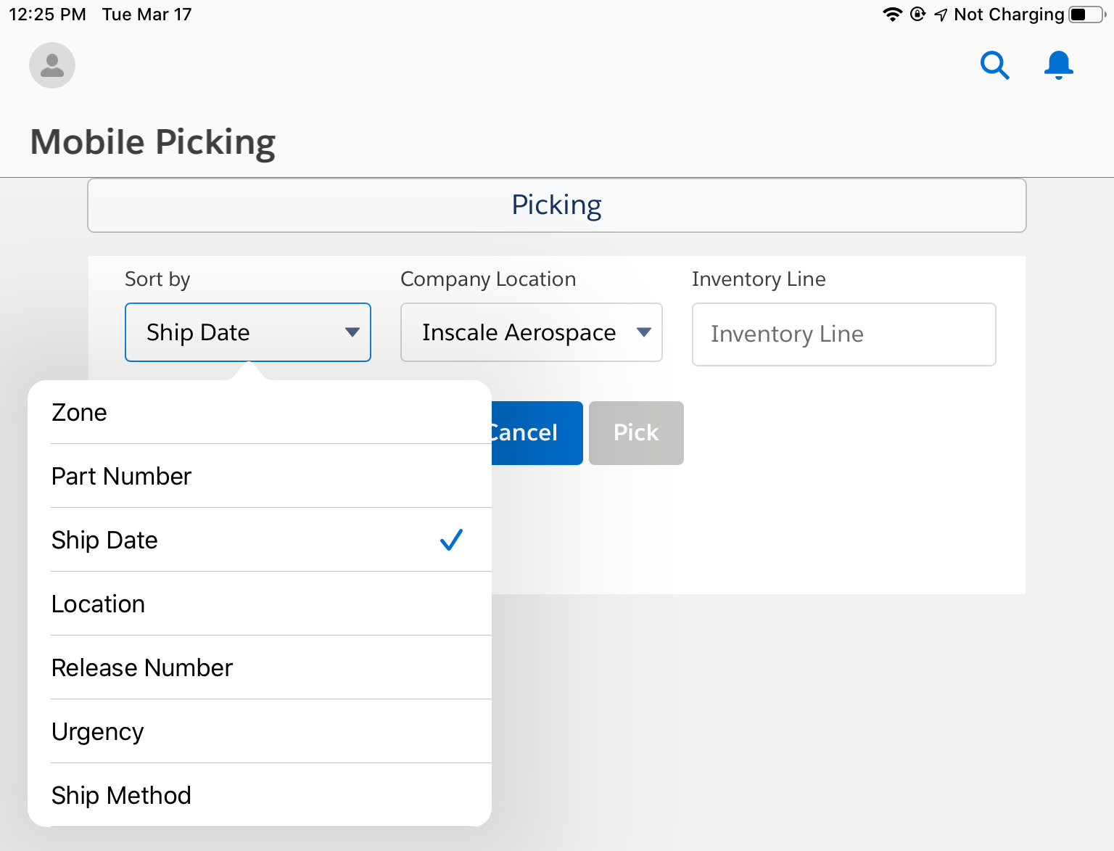Click the location arrow status icon
Viewport: 1114px width, 851px height.
pyautogui.click(x=941, y=13)
